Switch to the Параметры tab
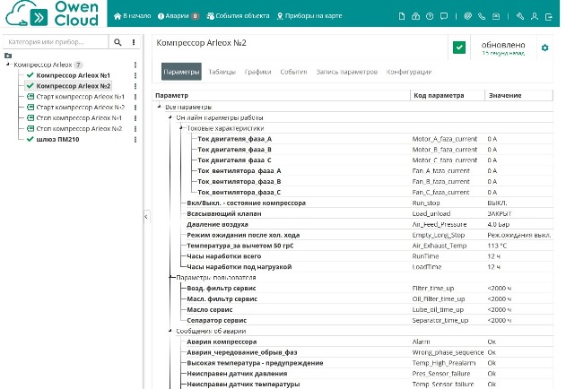 click(181, 72)
